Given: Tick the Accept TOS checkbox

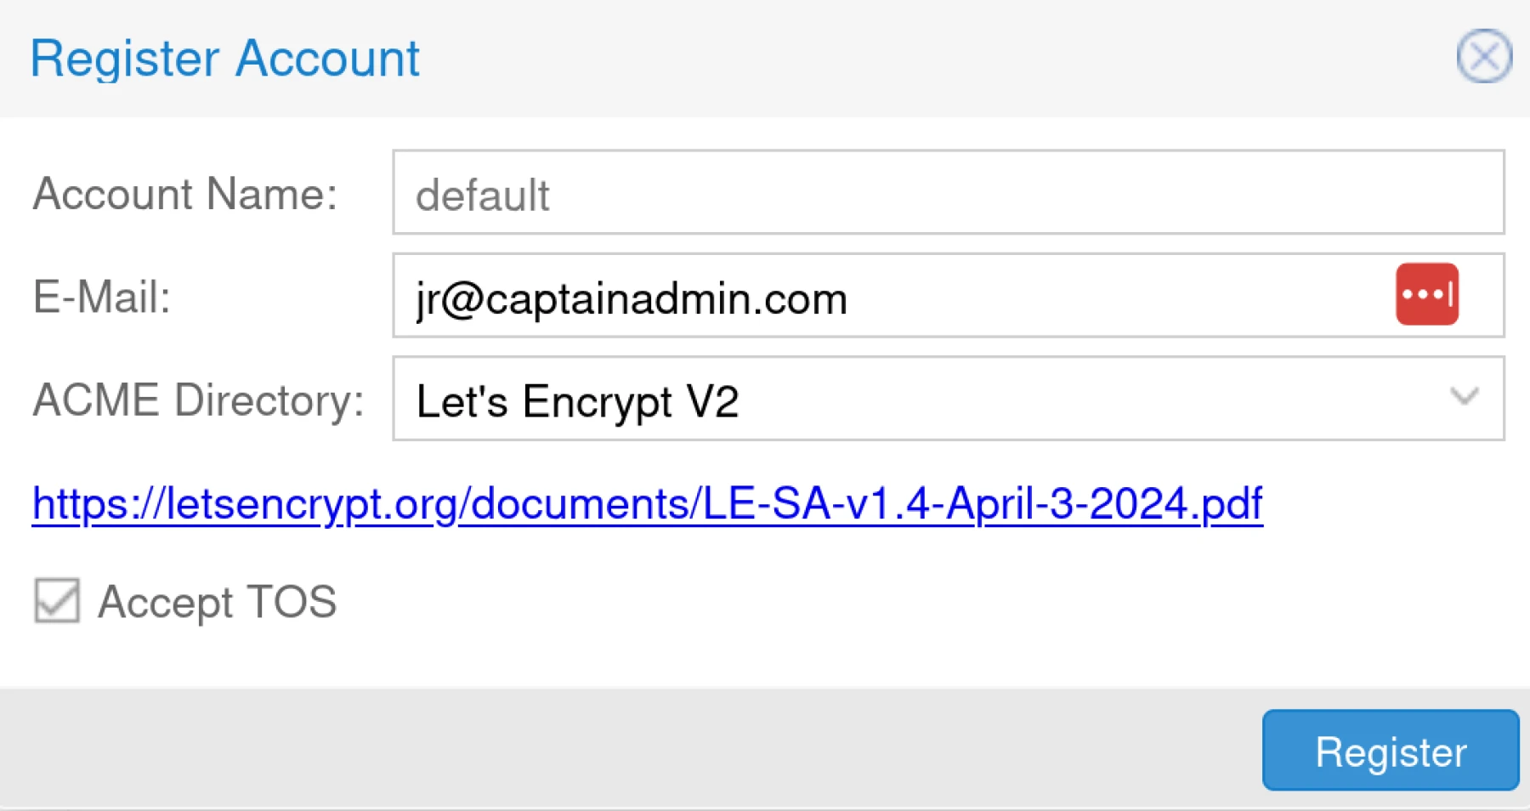Looking at the screenshot, I should coord(57,601).
